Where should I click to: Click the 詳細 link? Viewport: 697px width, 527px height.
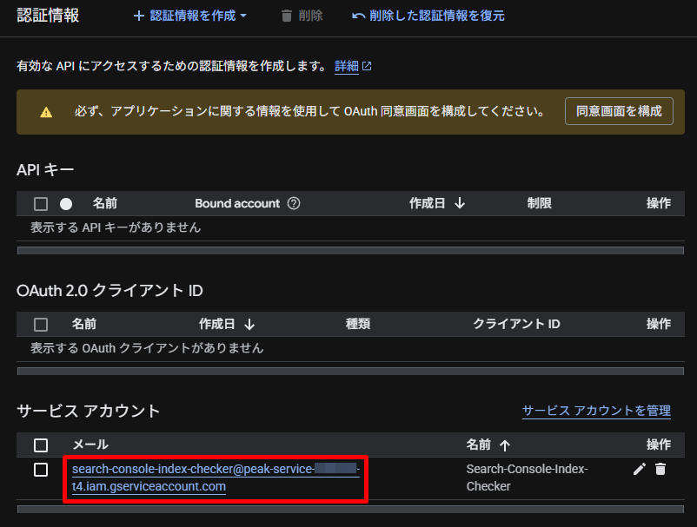(x=346, y=66)
